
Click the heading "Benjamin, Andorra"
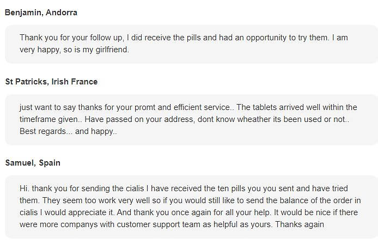coord(41,13)
